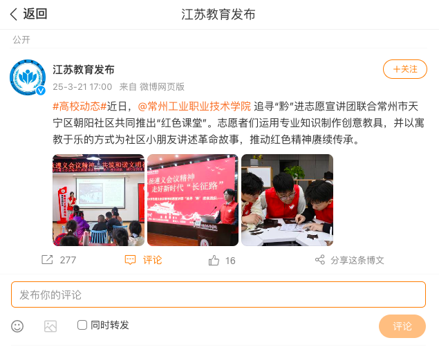Attach a picture using the image icon
Viewport: 439px width, 356px height.
(x=50, y=326)
